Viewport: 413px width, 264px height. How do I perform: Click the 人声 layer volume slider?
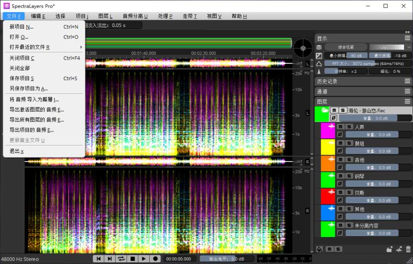pos(378,135)
